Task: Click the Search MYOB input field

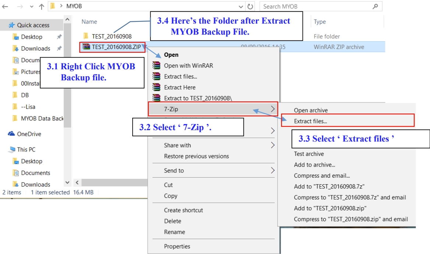Action: coord(317,6)
